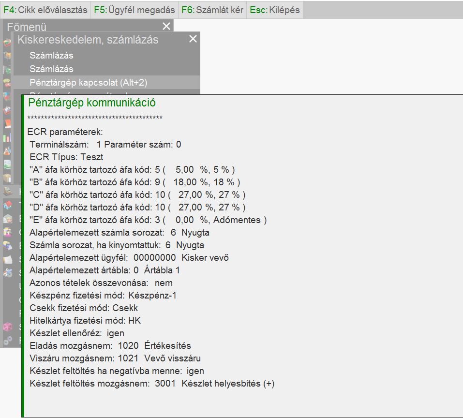Screen dimensions: 463x418
Task: Choose F5 Ügyfél megadás in the top bar
Action: pos(134,10)
